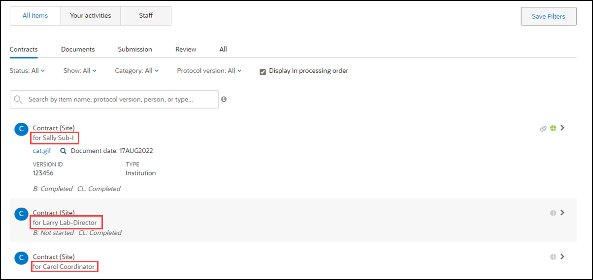Click the green globe status icon for Sally Sub-I
This screenshot has width=593, height=280.
(553, 129)
